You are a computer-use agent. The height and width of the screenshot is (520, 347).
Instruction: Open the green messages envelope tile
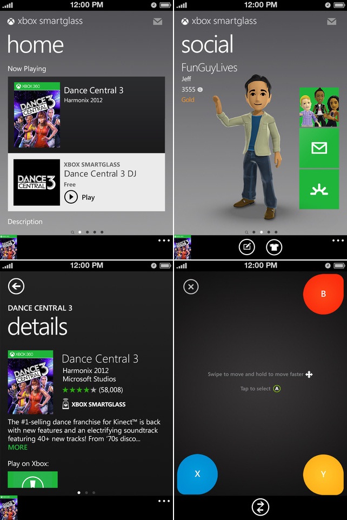(319, 148)
